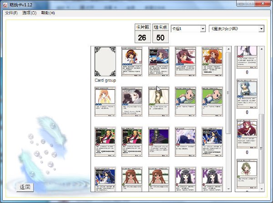Click the 组卡点 points value 50
273x203 pixels.
click(x=161, y=37)
